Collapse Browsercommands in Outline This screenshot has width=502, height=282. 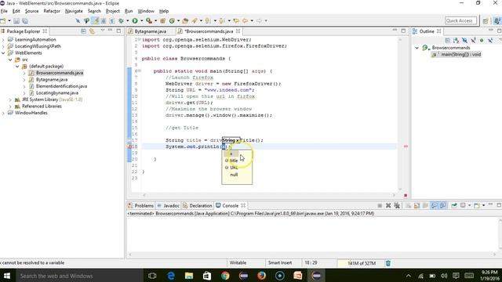tap(417, 48)
